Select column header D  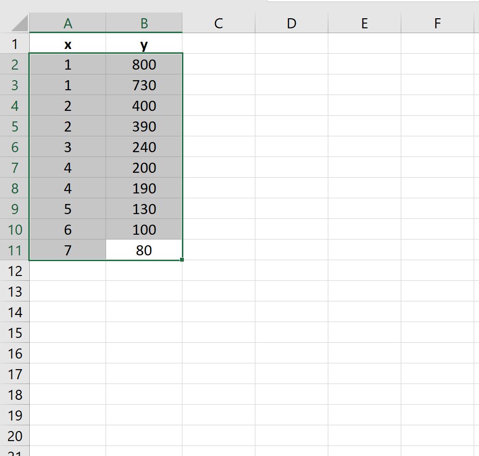pyautogui.click(x=291, y=23)
